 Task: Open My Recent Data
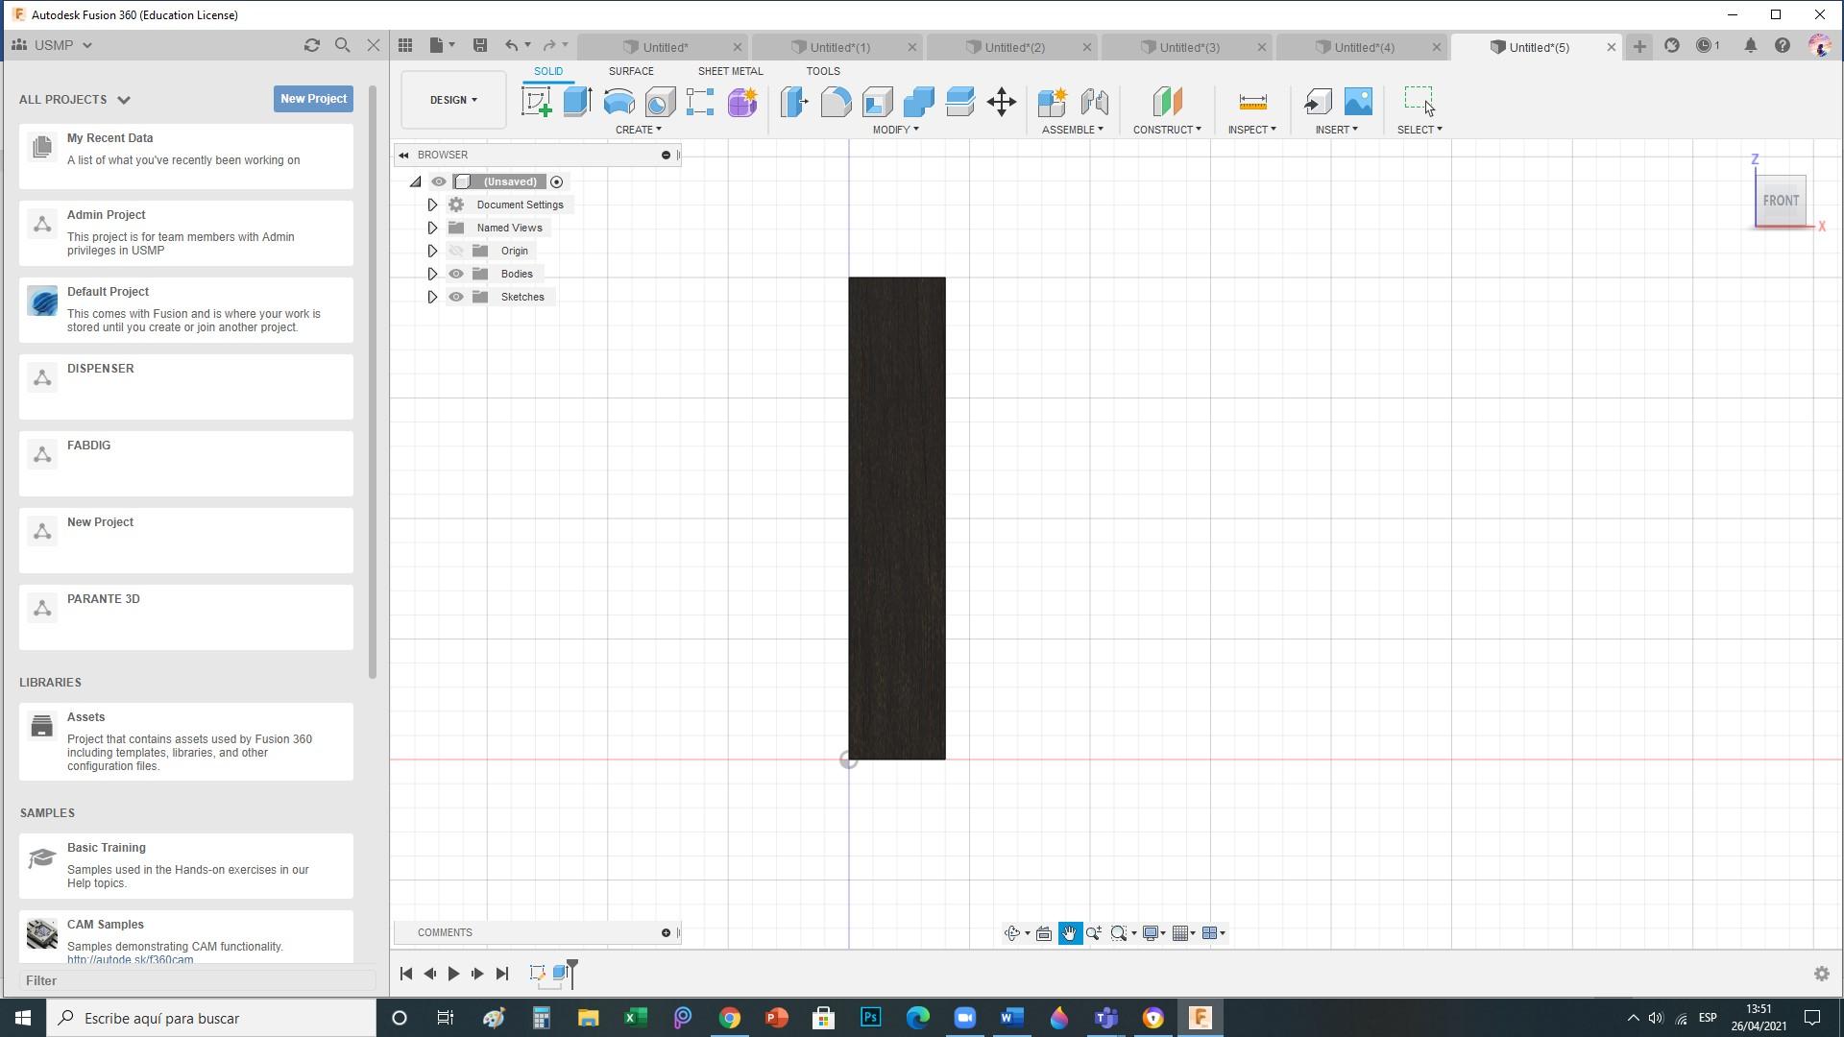tap(186, 157)
